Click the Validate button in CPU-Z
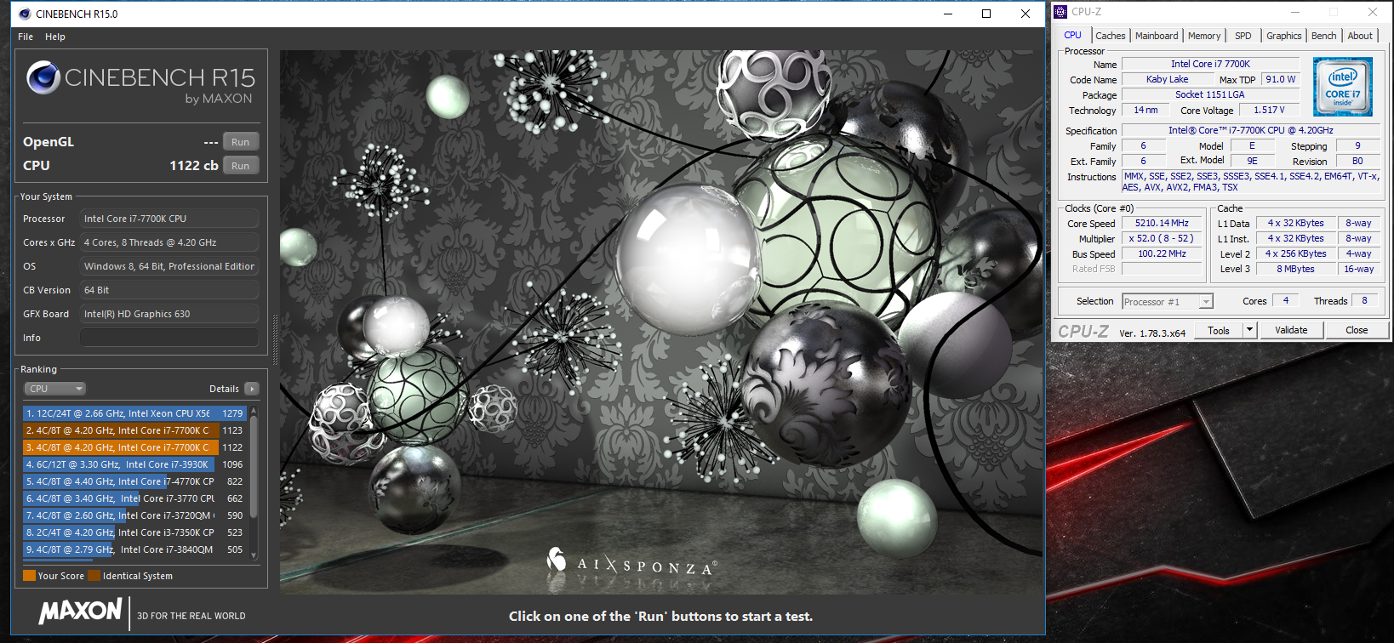Screen dimensions: 1394x643 [1291, 330]
